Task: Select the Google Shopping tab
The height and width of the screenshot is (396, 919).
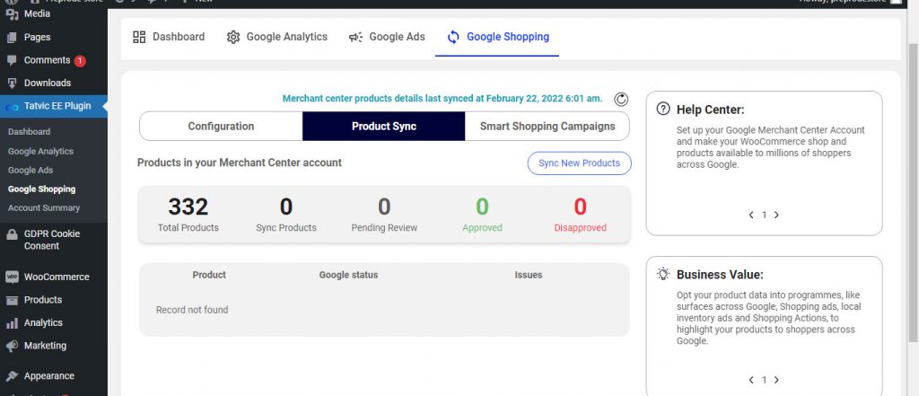Action: (497, 37)
